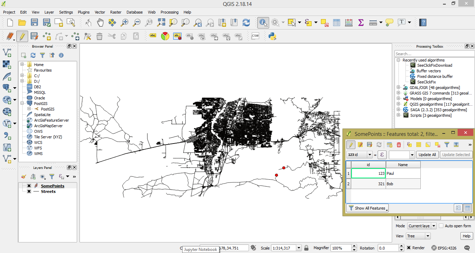Click Refresh map canvas icon
The height and width of the screenshot is (253, 475).
click(x=246, y=23)
